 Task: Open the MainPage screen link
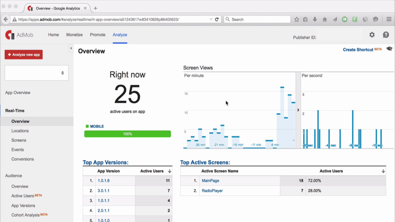(x=211, y=181)
